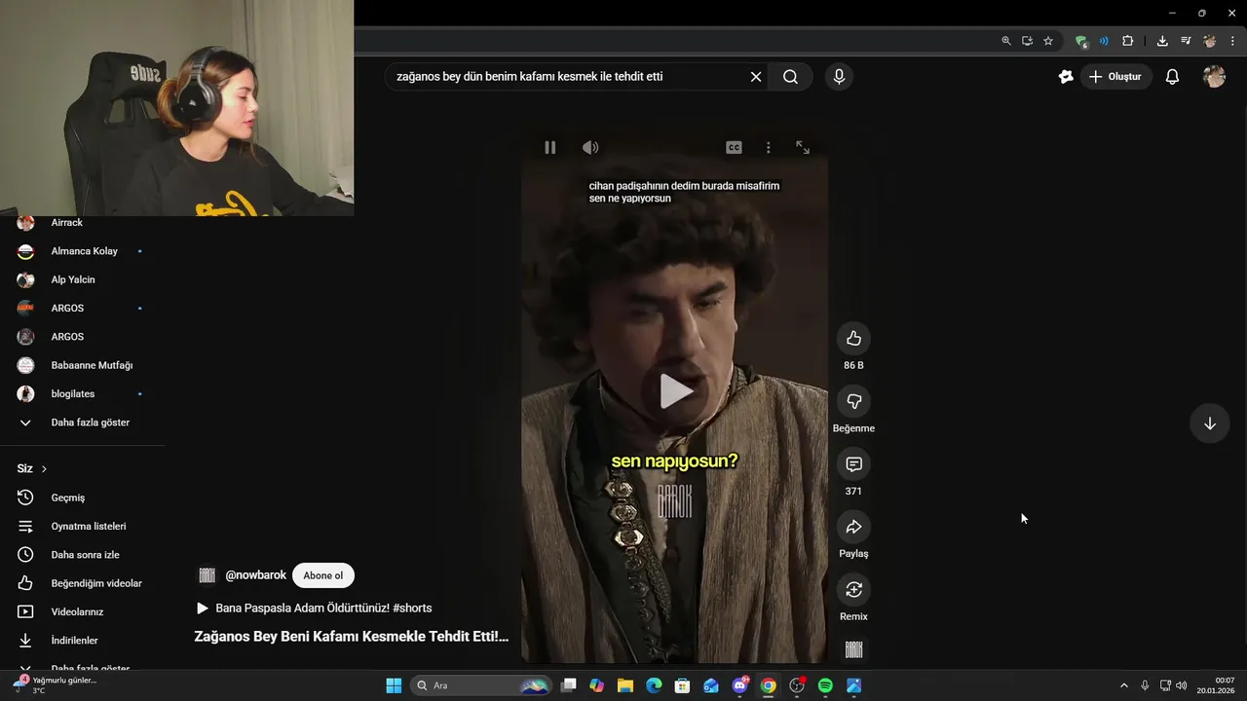Open the YouTube account avatar menu
The image size is (1247, 701).
[x=1214, y=77]
